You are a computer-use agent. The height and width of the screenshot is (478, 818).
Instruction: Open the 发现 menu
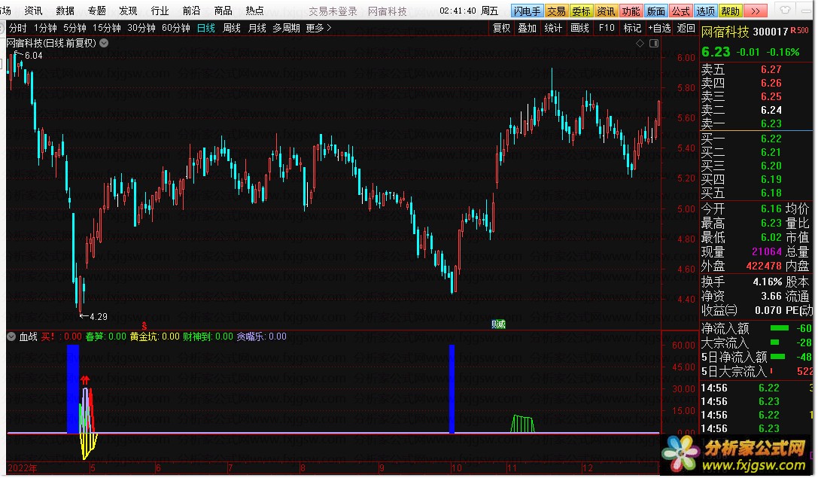[x=128, y=11]
